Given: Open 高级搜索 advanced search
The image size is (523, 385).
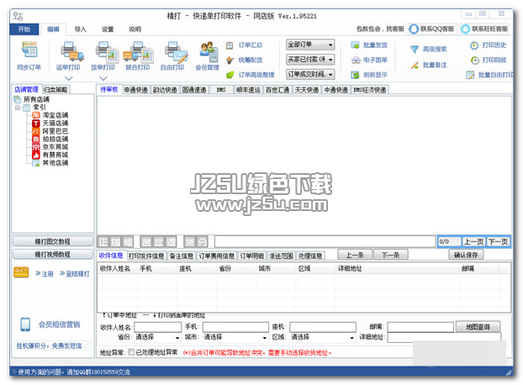Looking at the screenshot, I should tap(429, 50).
